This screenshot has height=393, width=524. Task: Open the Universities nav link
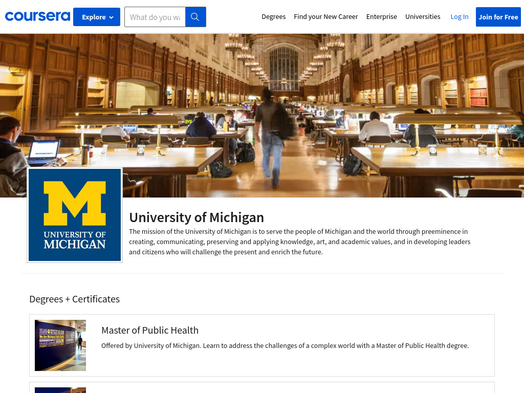click(x=423, y=17)
